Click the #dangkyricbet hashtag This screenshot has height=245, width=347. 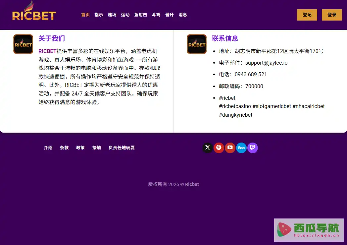[x=235, y=115]
